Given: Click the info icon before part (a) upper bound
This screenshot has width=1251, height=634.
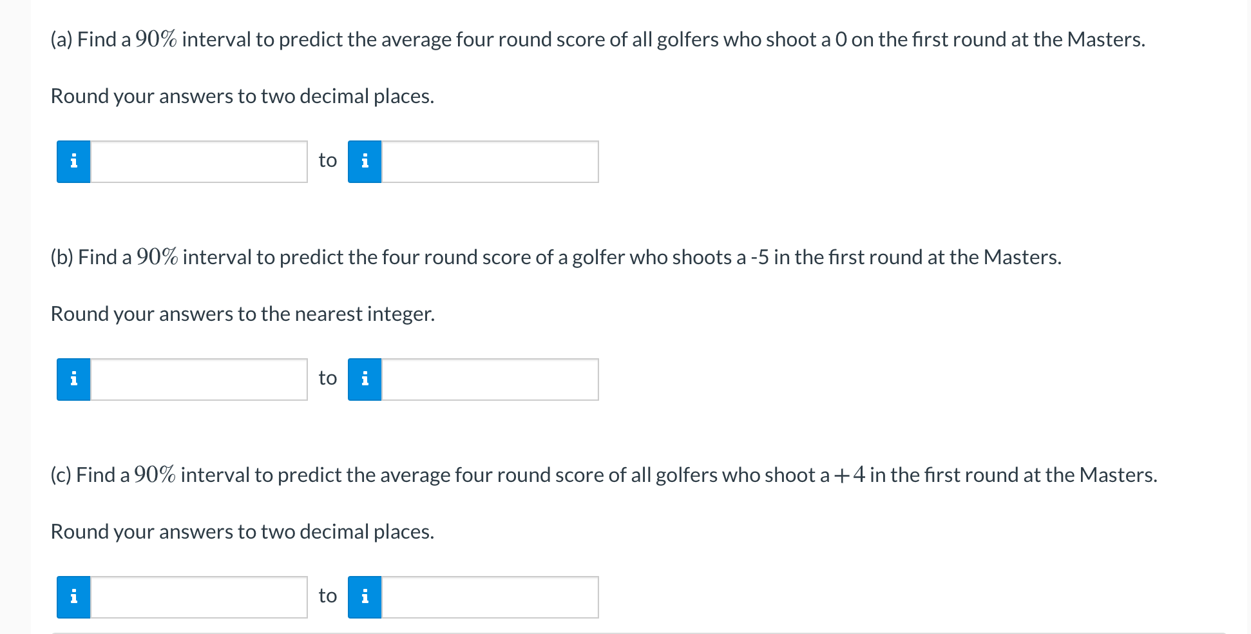Looking at the screenshot, I should [365, 162].
